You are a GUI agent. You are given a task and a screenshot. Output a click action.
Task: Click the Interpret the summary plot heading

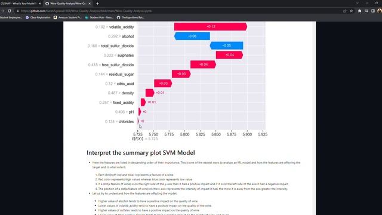[141, 153]
